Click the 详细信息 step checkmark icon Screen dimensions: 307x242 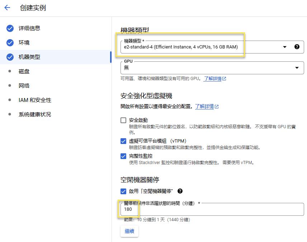[10, 28]
